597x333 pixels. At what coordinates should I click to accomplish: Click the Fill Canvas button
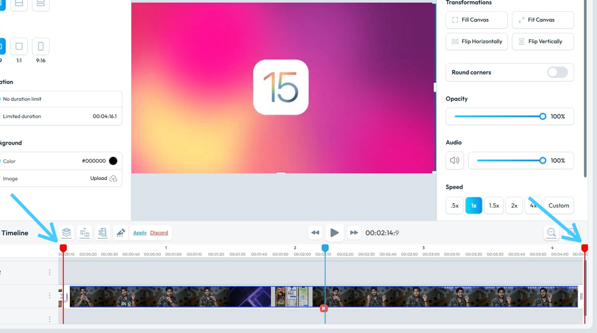tap(477, 20)
